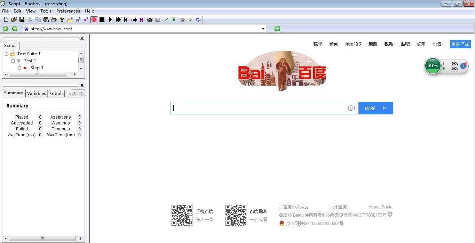Select Step 1 in script tree

pyautogui.click(x=37, y=68)
